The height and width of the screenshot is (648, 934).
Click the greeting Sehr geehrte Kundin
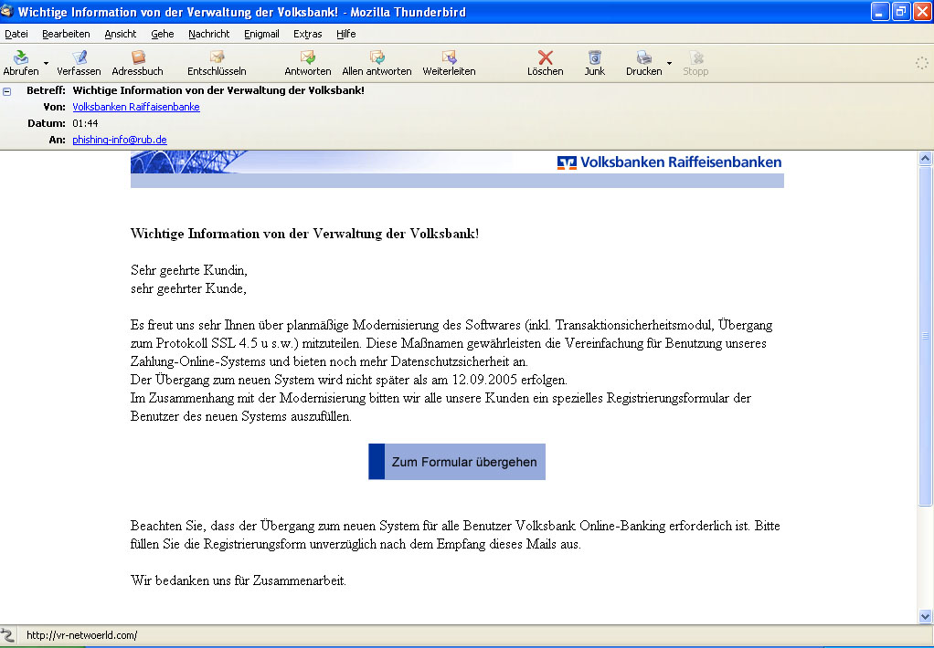[189, 270]
